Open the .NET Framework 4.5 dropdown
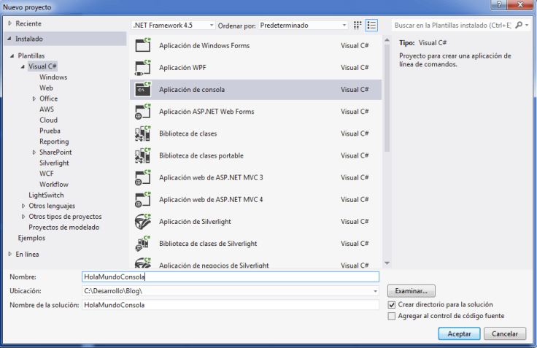537x348 pixels. pyautogui.click(x=174, y=26)
